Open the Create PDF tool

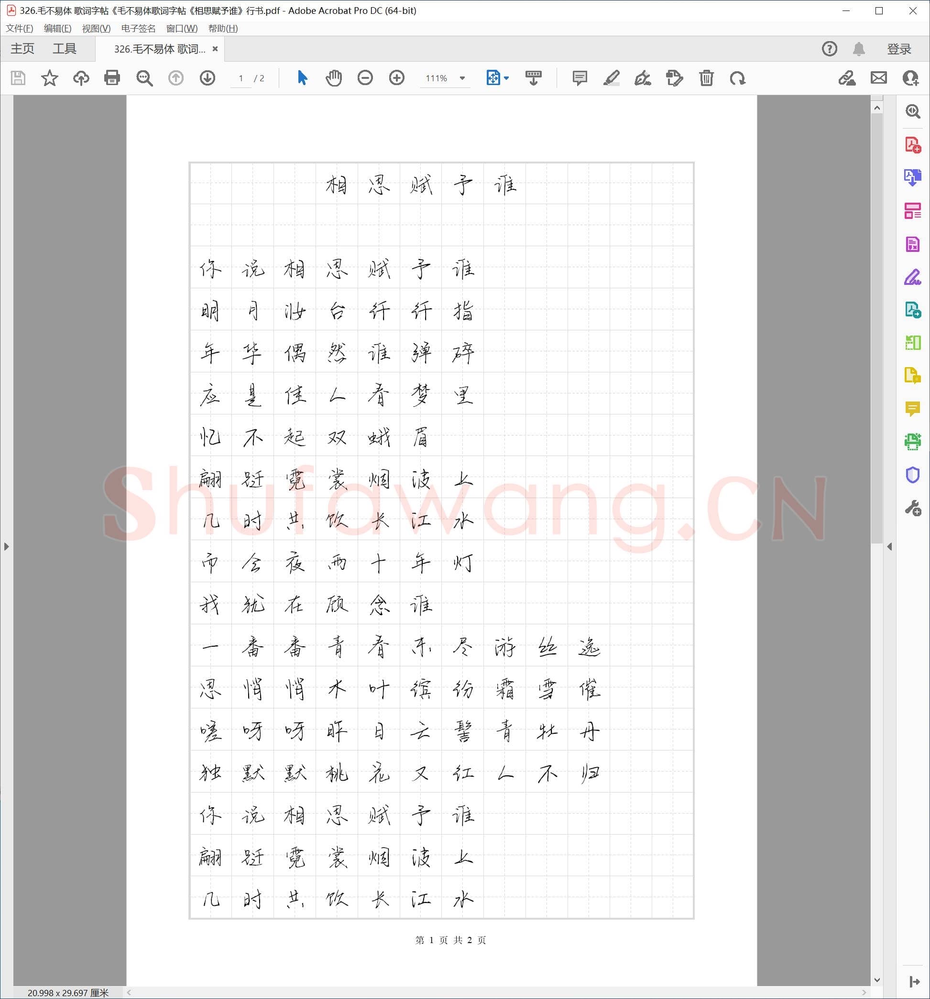tap(913, 146)
